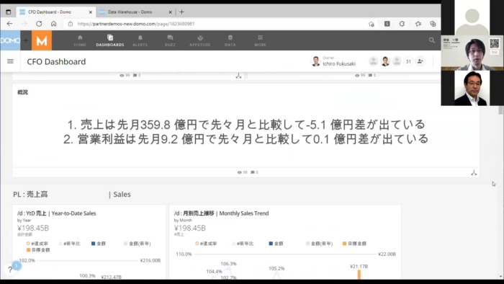Click owner name Ichiro Fukusaki

click(339, 63)
